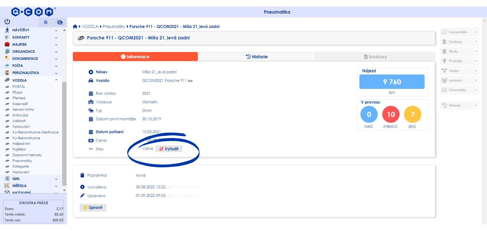Collapse the VOZIDLA menu chevron
487x231 pixels.
pos(56,80)
